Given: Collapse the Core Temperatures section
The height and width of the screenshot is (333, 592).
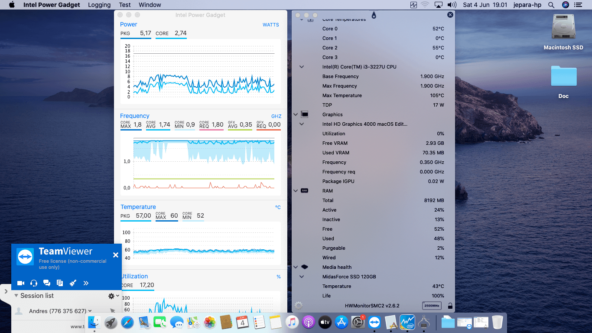Looking at the screenshot, I should (x=302, y=19).
